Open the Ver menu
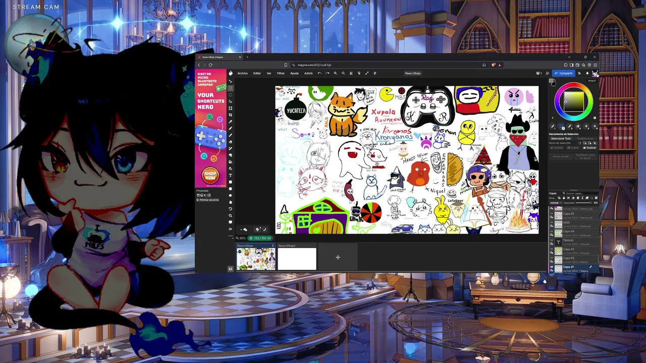This screenshot has width=646, height=363. point(269,73)
